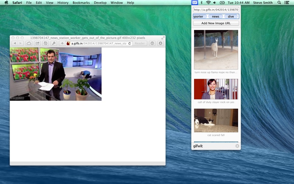Click the add bookmark plus button
Image resolution: width=294 pixels, height=184 pixels.
coord(62,43)
